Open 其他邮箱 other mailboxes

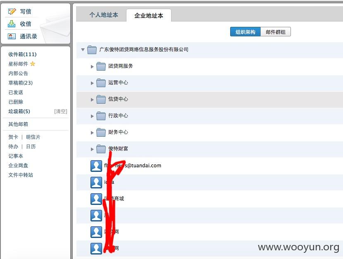18,124
